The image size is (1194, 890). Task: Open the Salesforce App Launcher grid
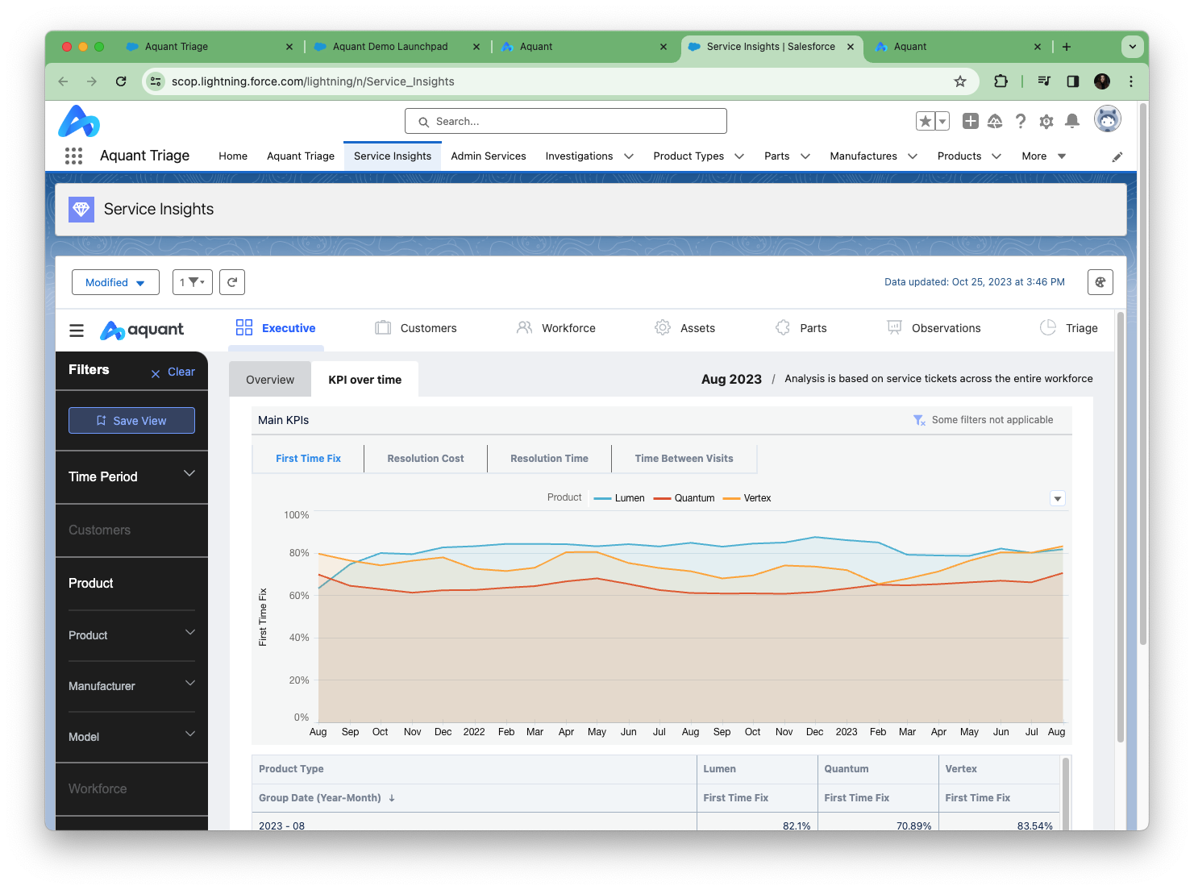73,156
